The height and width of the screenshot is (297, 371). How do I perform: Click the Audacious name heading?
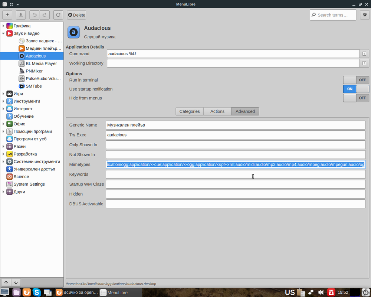tap(97, 28)
